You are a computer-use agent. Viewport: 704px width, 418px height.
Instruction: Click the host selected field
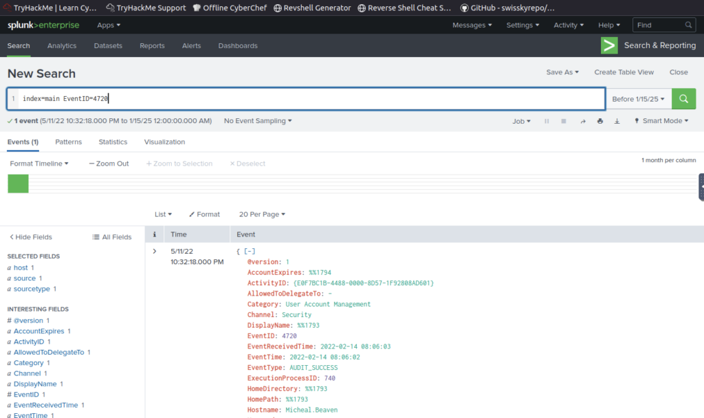(21, 267)
